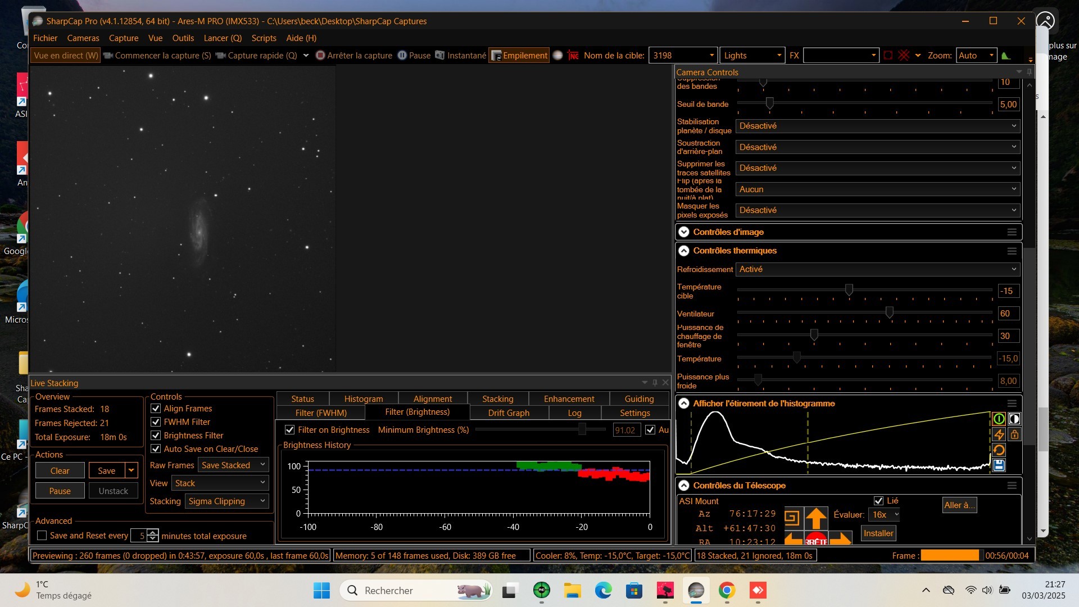1079x607 pixels.
Task: Click the Clear button in Actions
Action: click(60, 470)
